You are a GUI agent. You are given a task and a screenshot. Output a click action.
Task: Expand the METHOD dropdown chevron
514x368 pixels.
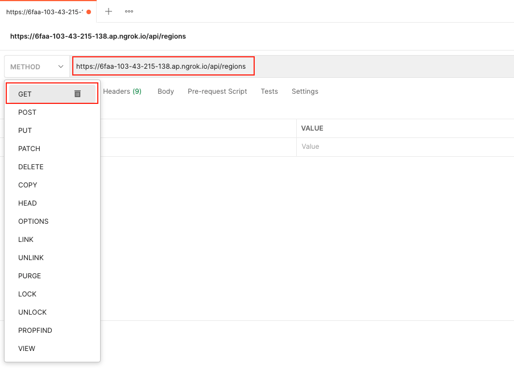point(61,66)
